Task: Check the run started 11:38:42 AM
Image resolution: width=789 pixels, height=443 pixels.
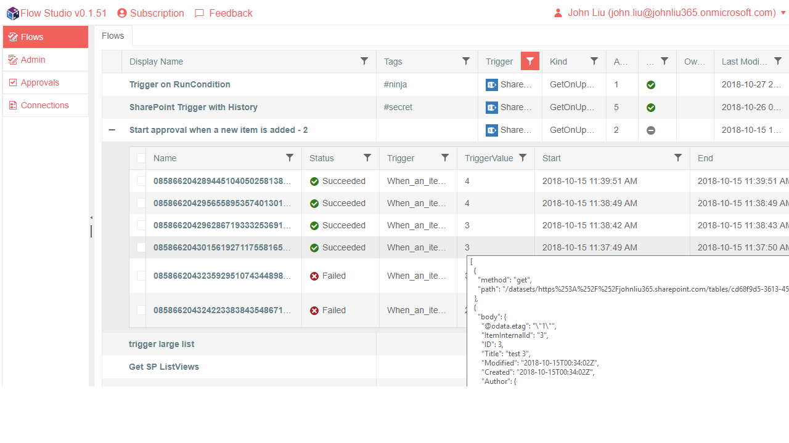Action: click(141, 225)
